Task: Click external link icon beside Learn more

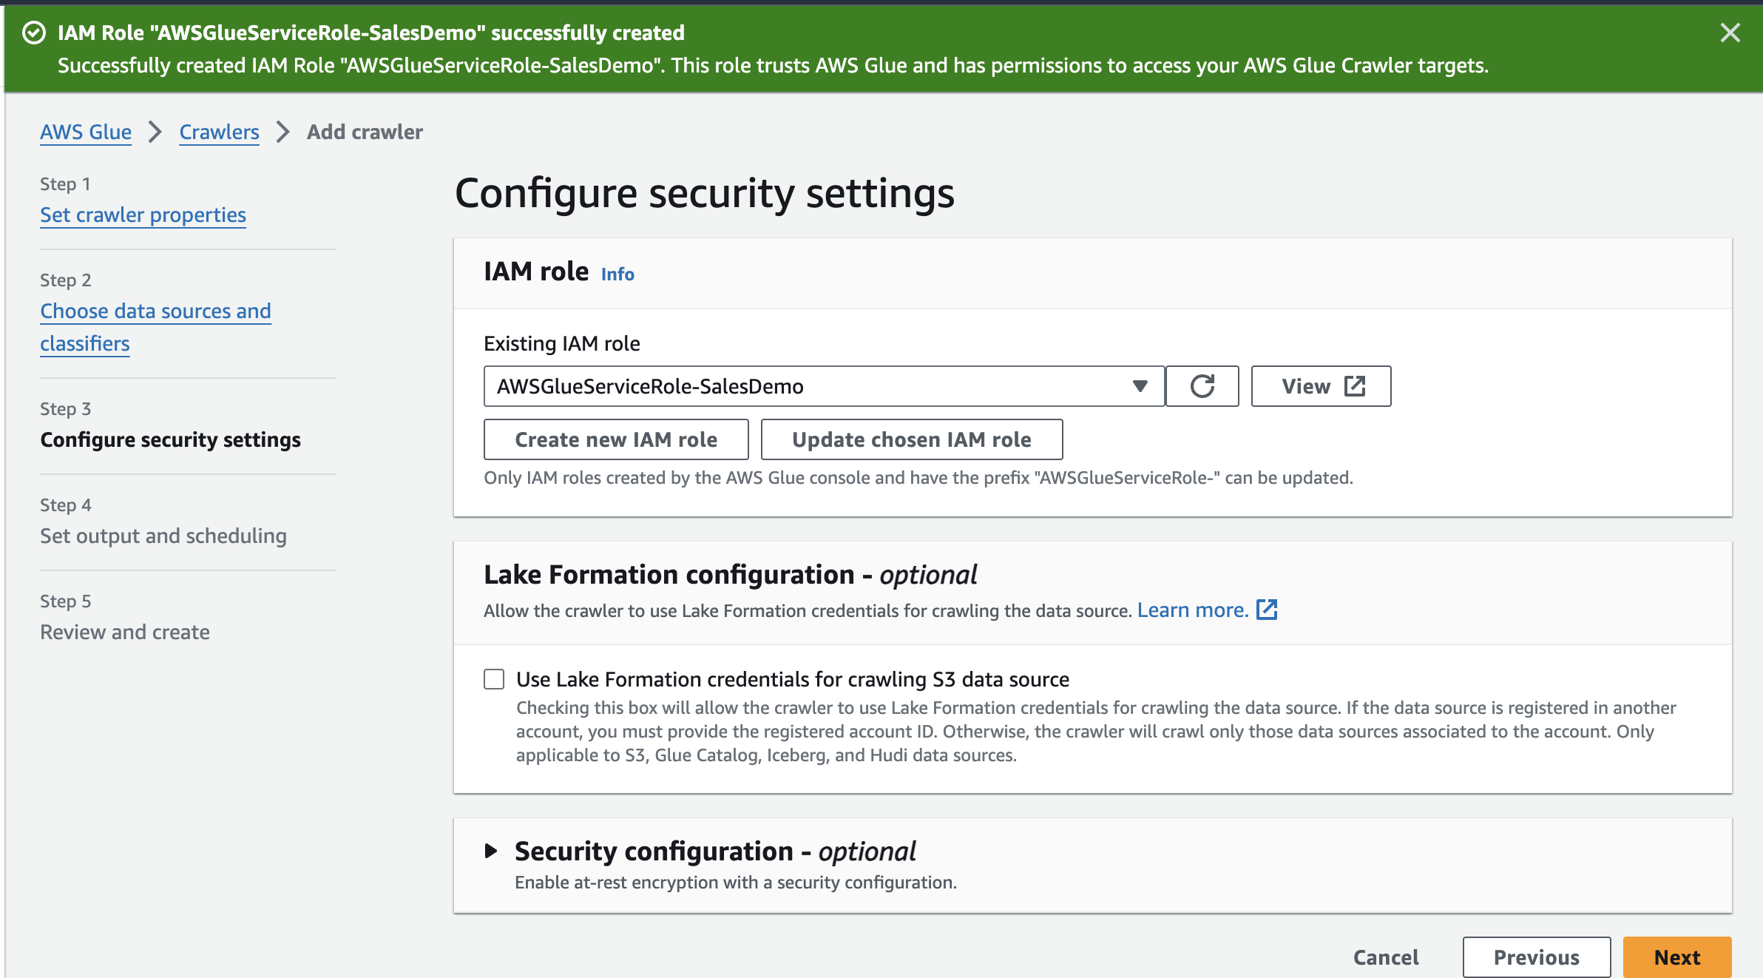Action: (1267, 610)
